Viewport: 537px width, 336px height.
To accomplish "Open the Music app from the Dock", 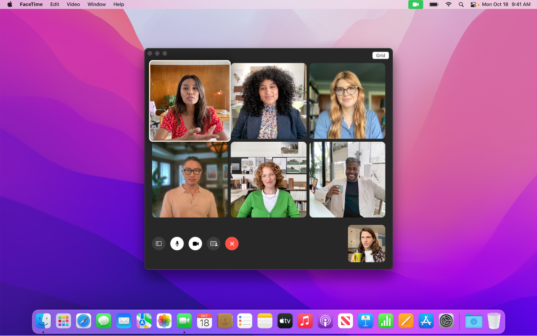I will [305, 321].
